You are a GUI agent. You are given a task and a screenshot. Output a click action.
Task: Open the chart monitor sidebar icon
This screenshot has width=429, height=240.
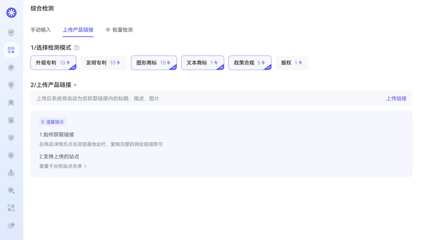click(x=11, y=32)
